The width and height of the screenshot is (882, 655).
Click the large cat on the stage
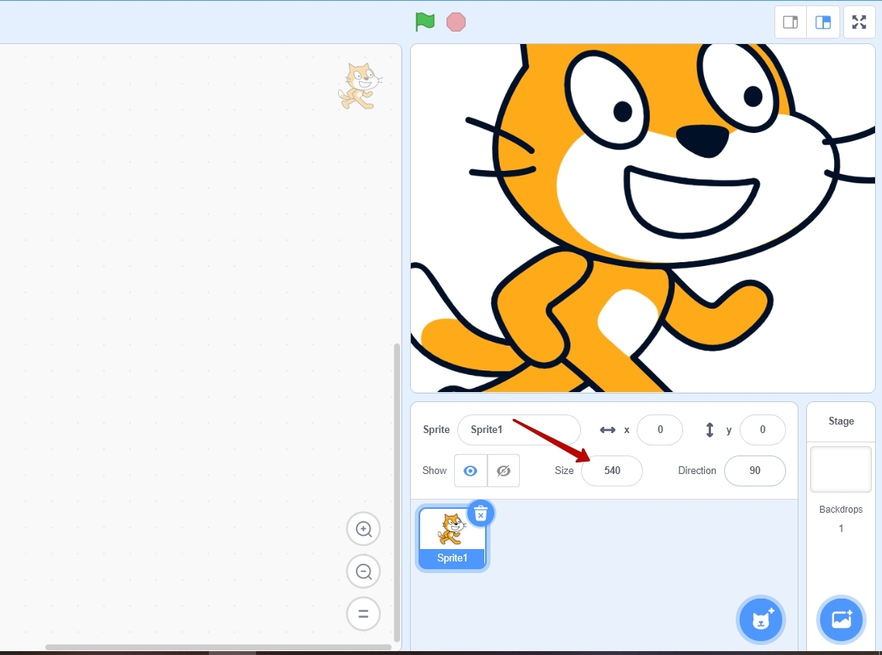tap(642, 218)
